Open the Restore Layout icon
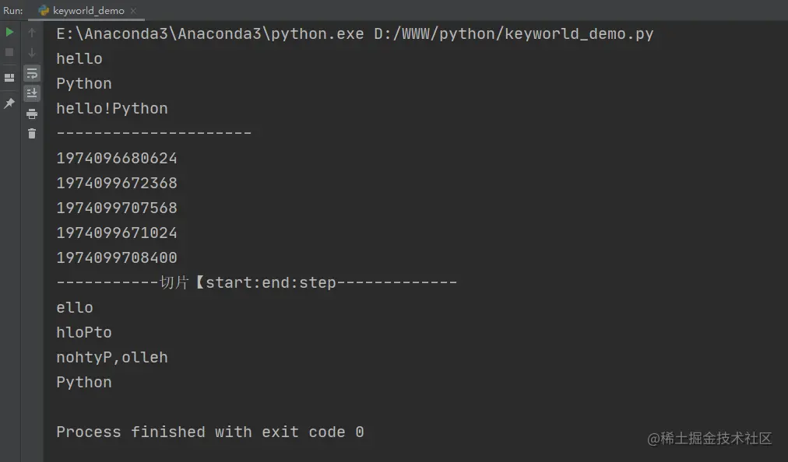 [x=9, y=77]
